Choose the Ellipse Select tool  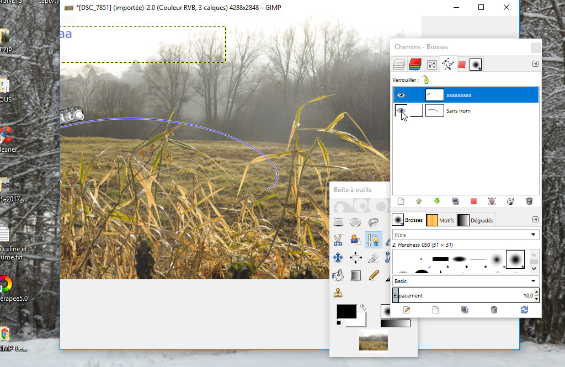point(356,222)
